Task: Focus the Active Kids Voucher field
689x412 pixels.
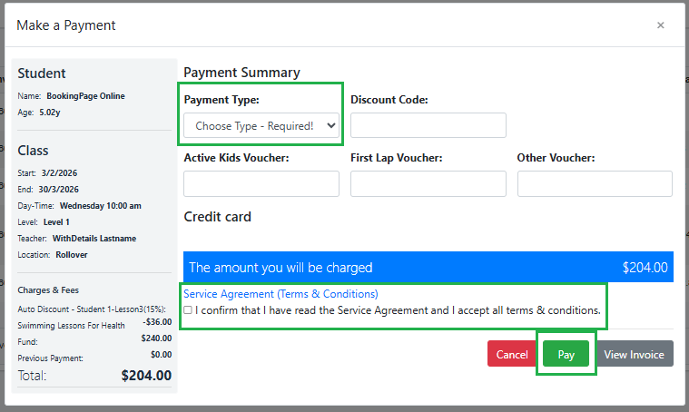Action: point(261,183)
